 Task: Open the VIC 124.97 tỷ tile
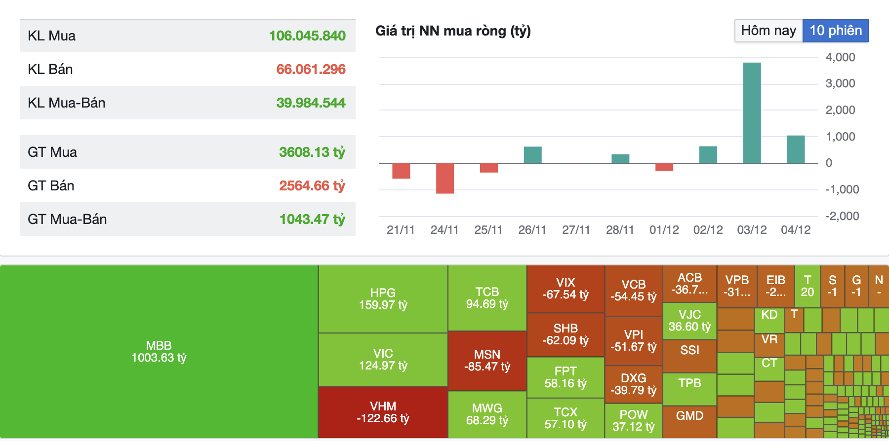coord(383,360)
